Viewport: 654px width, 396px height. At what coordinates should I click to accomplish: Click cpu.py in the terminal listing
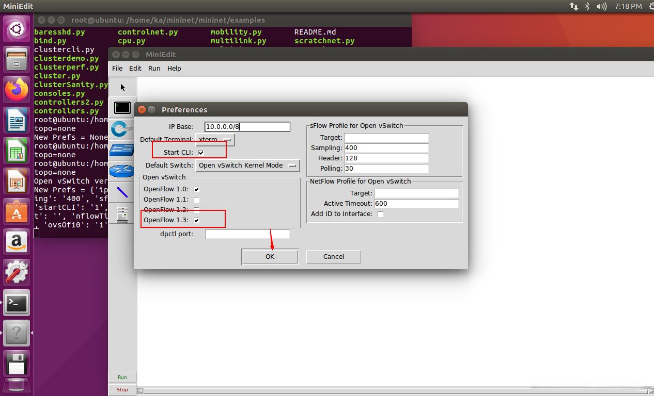click(x=132, y=41)
